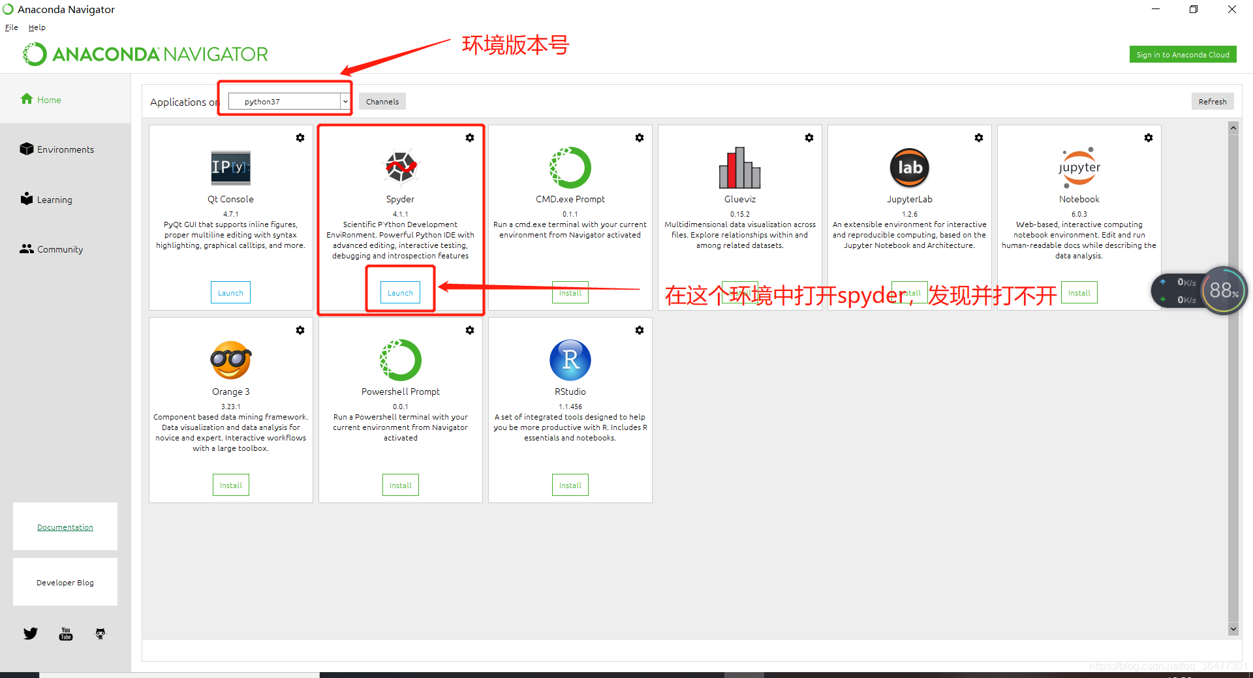Click the Jupyter Notebook logo icon
Viewport: 1253px width, 678px height.
[1079, 168]
